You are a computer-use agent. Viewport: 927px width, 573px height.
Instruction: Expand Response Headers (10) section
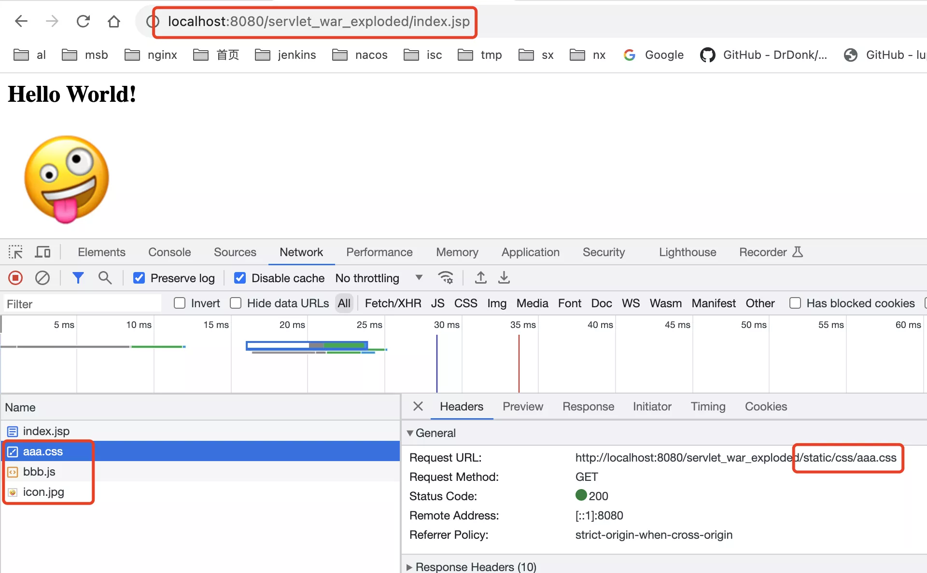point(409,567)
